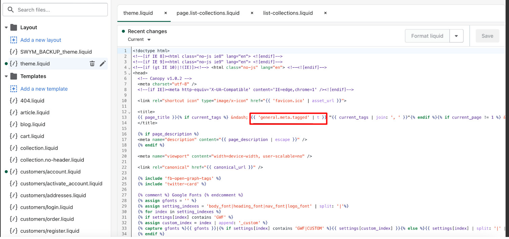Click the Format liquid button
Screen dimensions: 509x239
click(x=427, y=36)
